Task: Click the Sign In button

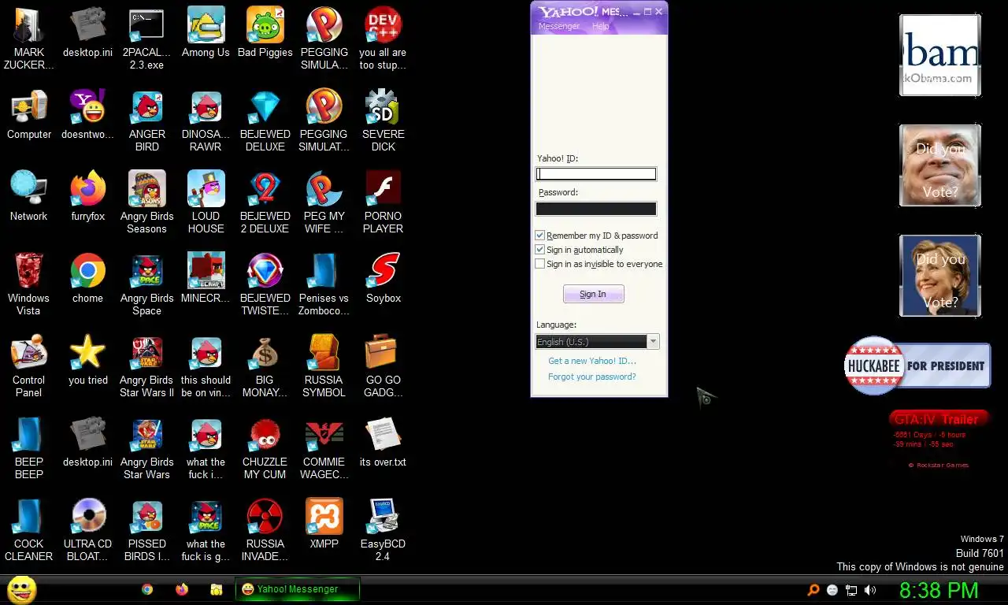Action: [x=594, y=294]
